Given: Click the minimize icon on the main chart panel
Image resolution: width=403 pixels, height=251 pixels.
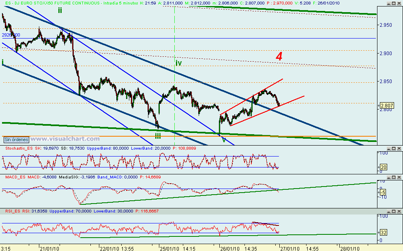Looking at the screenshot, I should (x=388, y=3).
